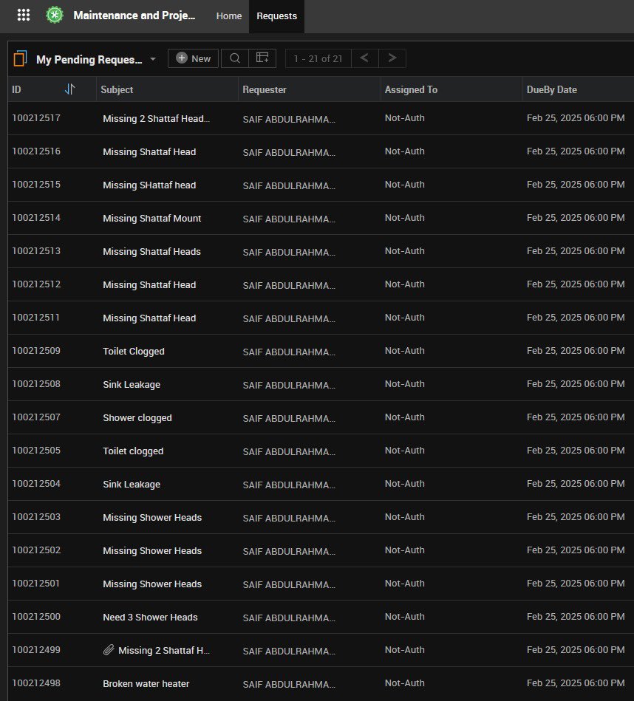Switch to the Home tab

click(x=229, y=16)
